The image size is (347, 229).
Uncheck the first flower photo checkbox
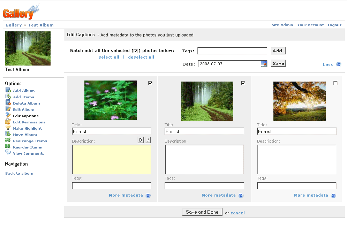click(x=150, y=83)
